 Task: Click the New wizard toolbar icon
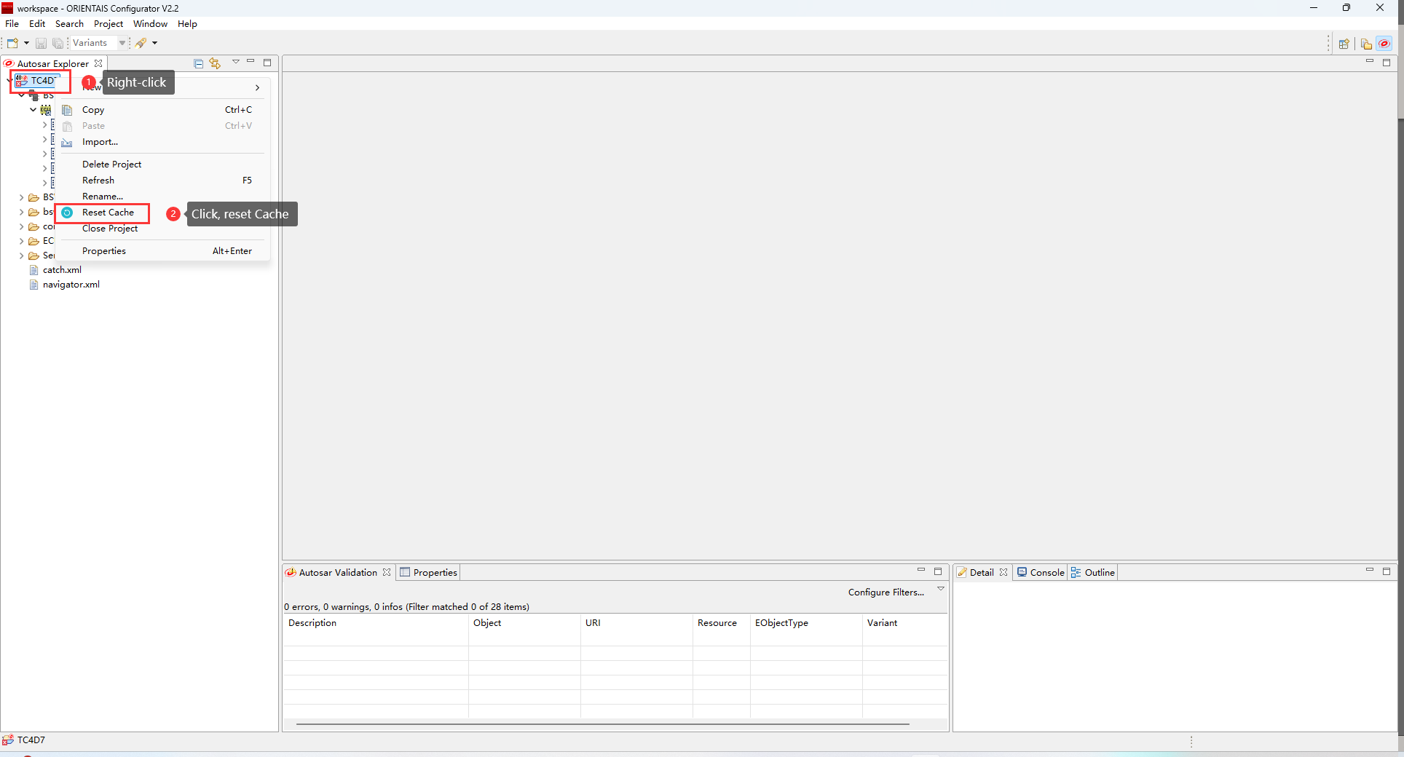(12, 43)
